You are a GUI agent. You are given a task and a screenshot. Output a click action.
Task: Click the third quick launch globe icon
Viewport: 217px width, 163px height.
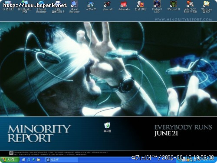pos(33,160)
